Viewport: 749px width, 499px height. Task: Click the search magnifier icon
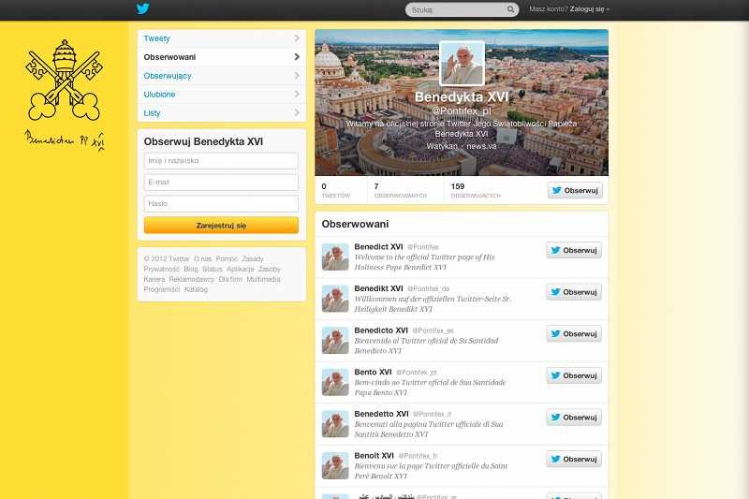click(510, 9)
